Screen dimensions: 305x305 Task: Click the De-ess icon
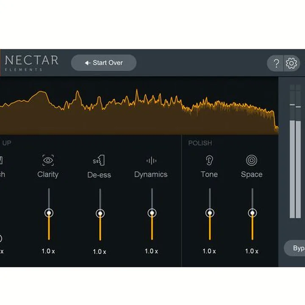(x=99, y=160)
